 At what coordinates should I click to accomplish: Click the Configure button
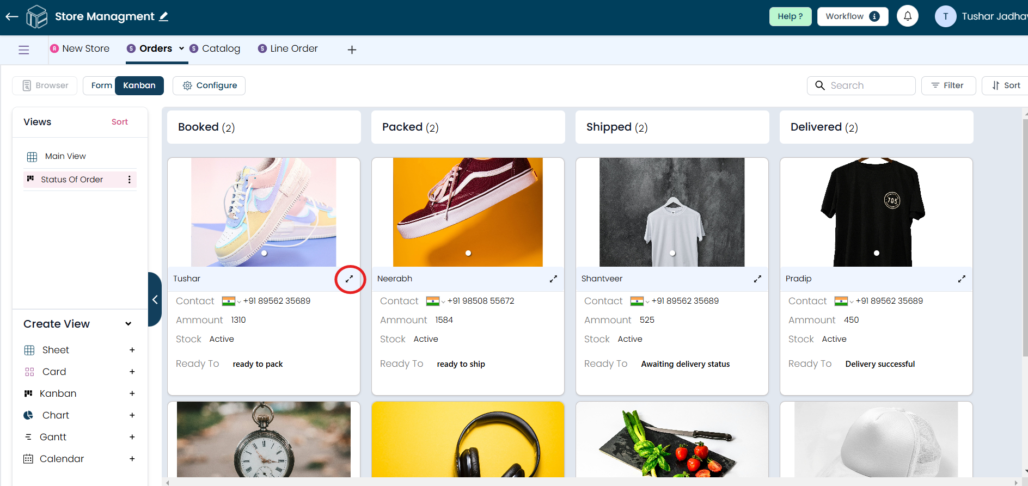(209, 85)
